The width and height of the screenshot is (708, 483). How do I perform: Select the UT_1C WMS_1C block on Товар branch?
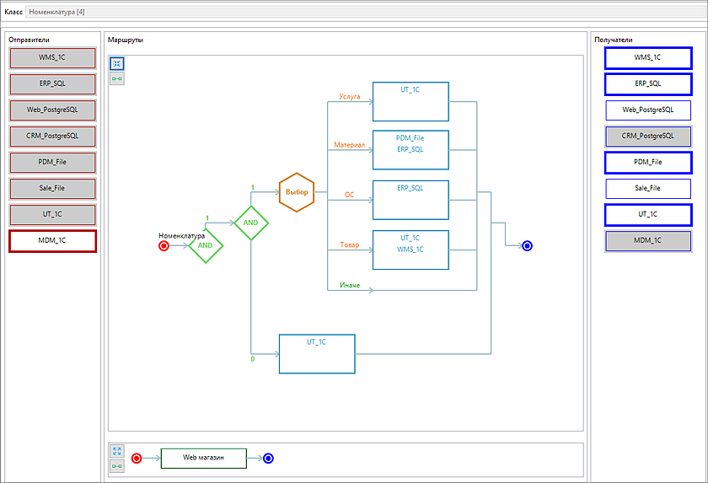[410, 250]
